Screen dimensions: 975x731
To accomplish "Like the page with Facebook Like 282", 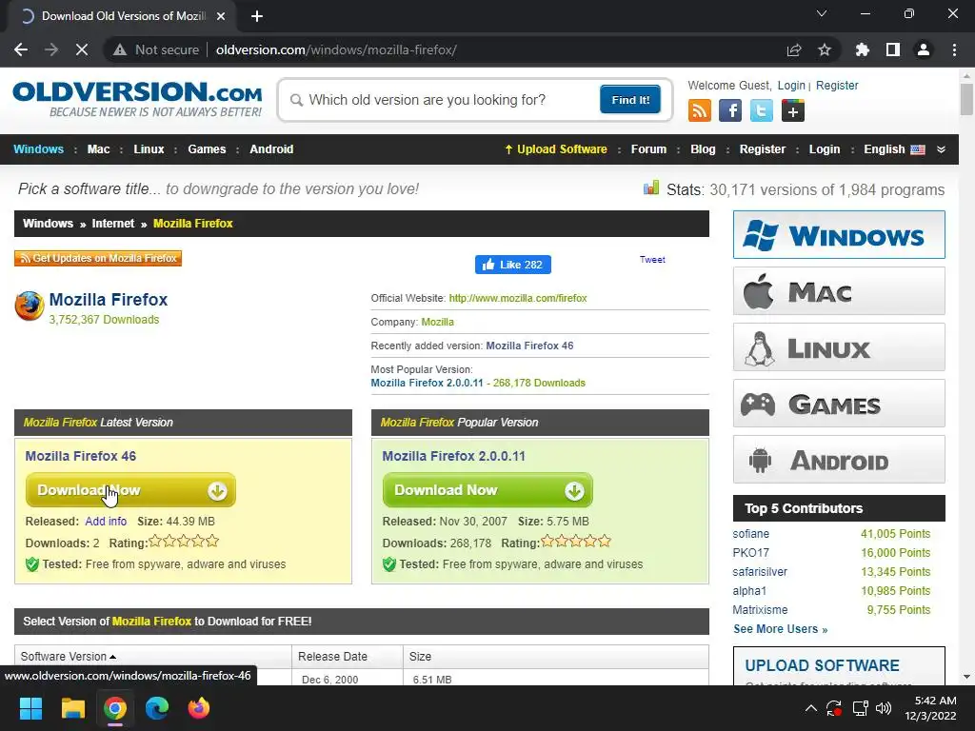I will [x=513, y=265].
